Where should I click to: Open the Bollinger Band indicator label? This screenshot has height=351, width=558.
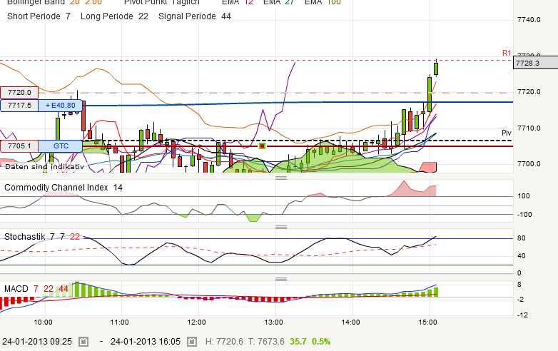point(54,2)
